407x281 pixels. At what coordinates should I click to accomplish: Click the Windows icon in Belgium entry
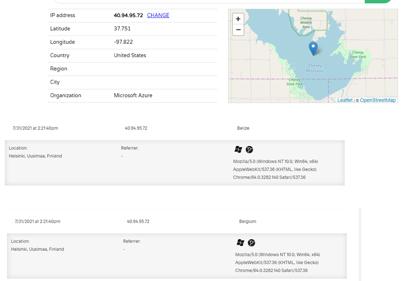[240, 242]
